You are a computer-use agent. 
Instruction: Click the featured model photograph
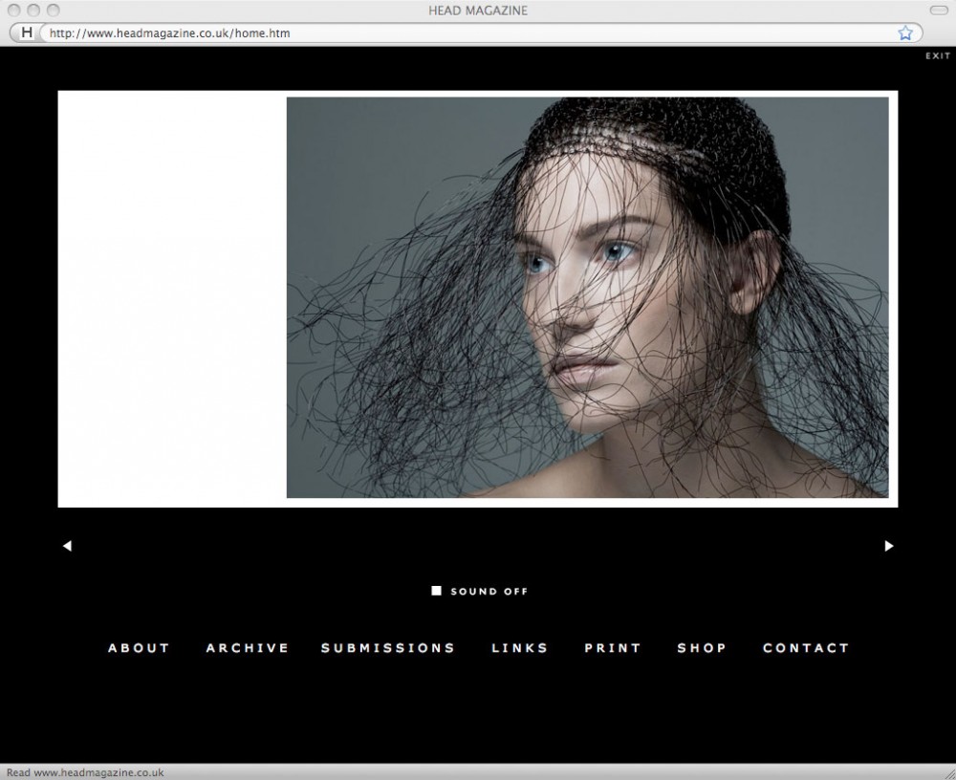587,297
